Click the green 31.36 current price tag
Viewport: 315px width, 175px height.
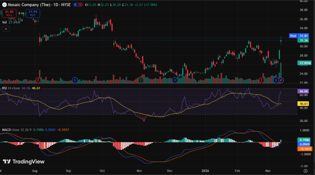click(304, 40)
